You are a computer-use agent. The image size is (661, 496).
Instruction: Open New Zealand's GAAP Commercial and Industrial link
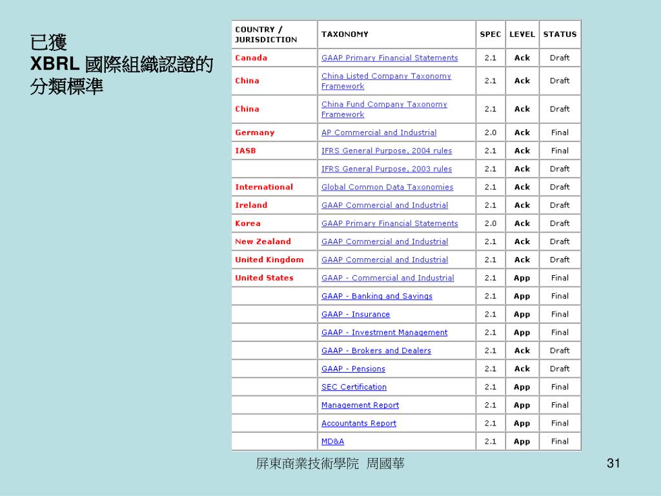point(385,242)
